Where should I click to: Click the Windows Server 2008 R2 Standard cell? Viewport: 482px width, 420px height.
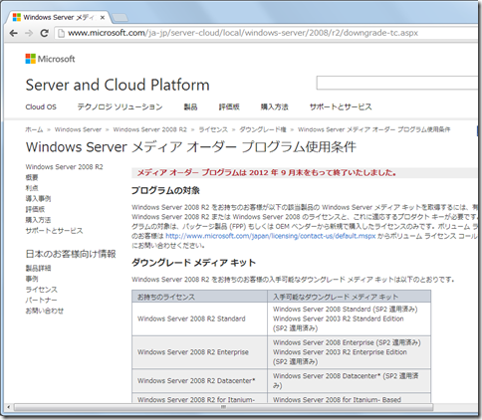click(199, 318)
